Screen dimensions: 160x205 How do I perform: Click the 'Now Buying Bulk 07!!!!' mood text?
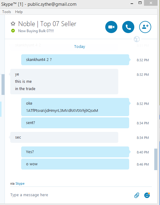[x=36, y=31]
